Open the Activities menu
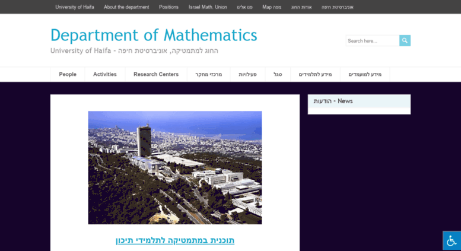This screenshot has width=461, height=251. 105,74
